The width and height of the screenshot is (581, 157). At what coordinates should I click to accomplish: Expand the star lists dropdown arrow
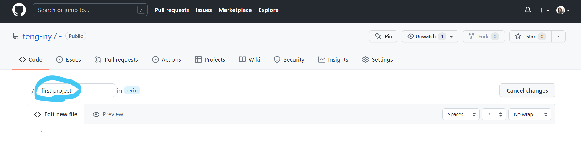(559, 36)
